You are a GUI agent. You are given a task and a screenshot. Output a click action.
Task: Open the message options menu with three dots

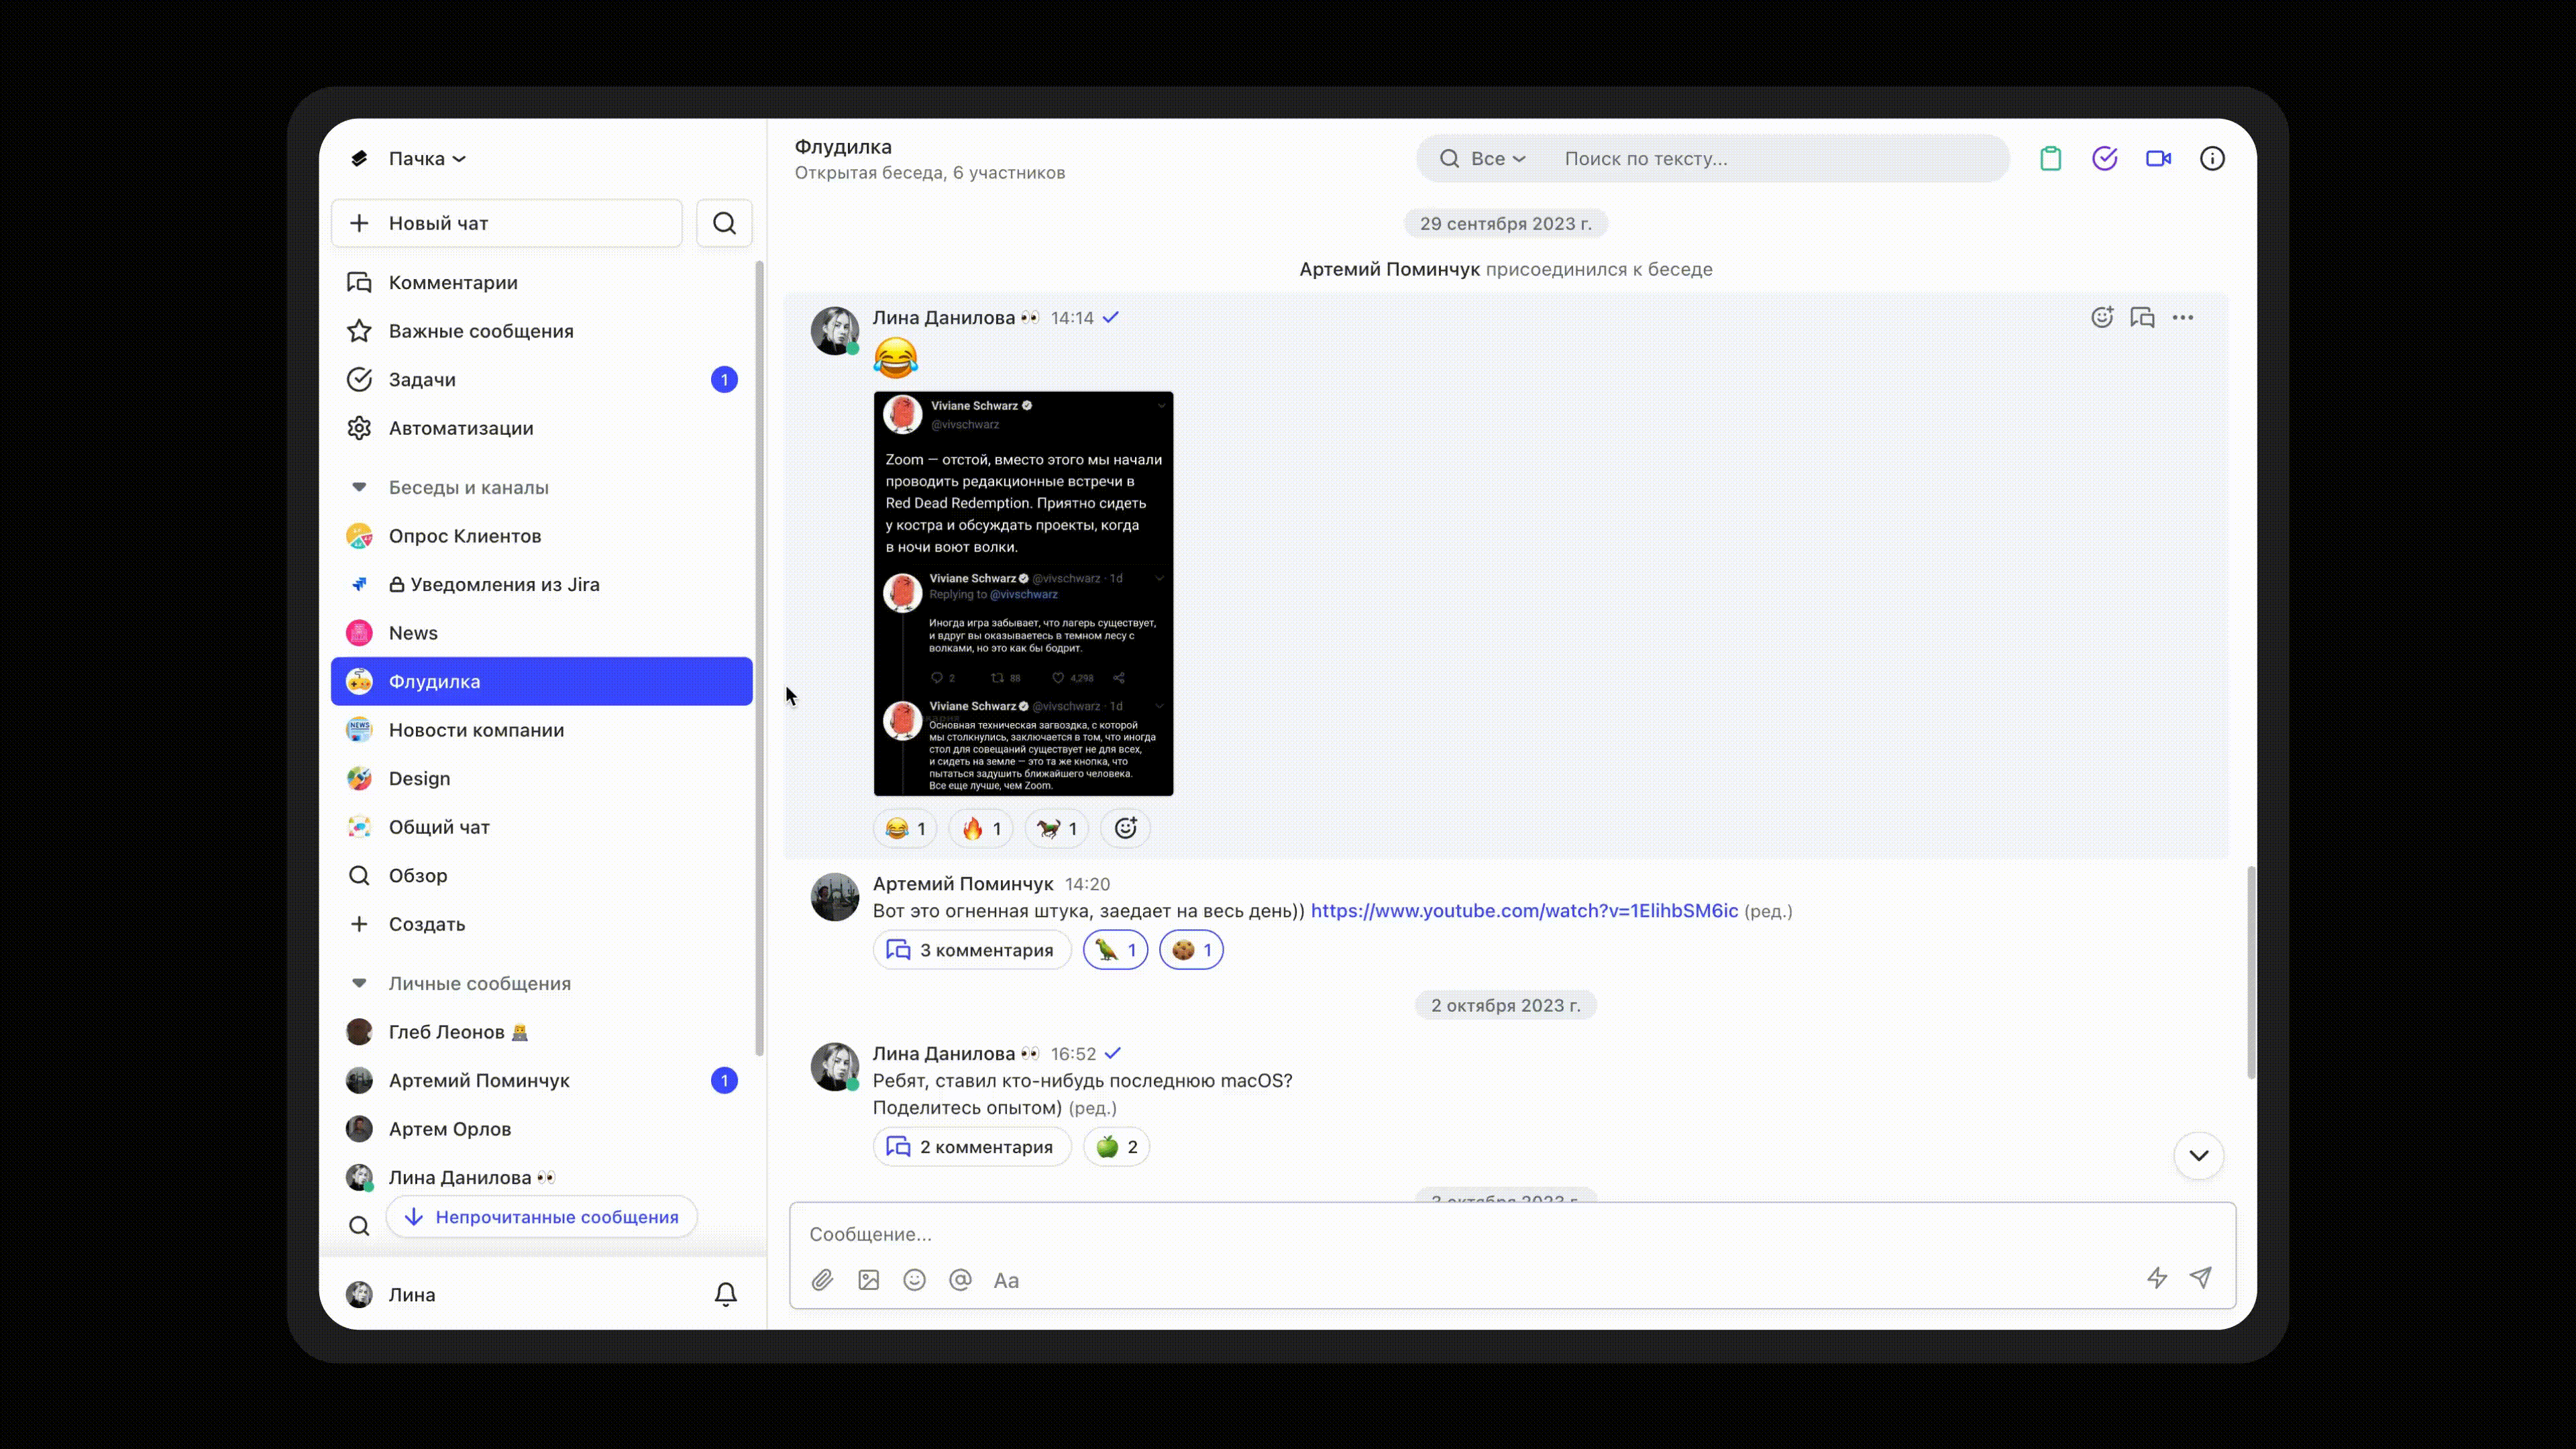2184,317
